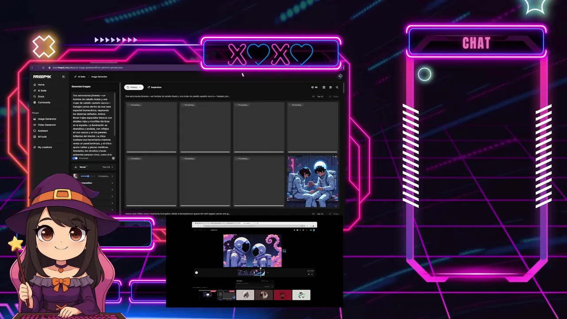
Task: Reload page with browser refresh icon
Action: click(43, 67)
